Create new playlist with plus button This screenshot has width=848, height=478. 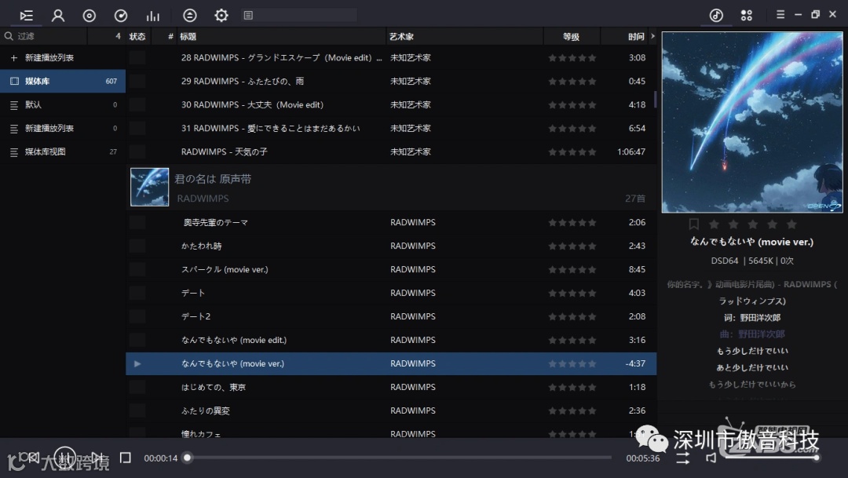tap(14, 57)
